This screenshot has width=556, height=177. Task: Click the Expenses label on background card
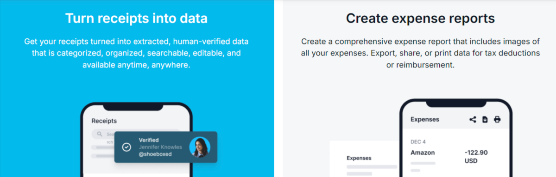[359, 158]
